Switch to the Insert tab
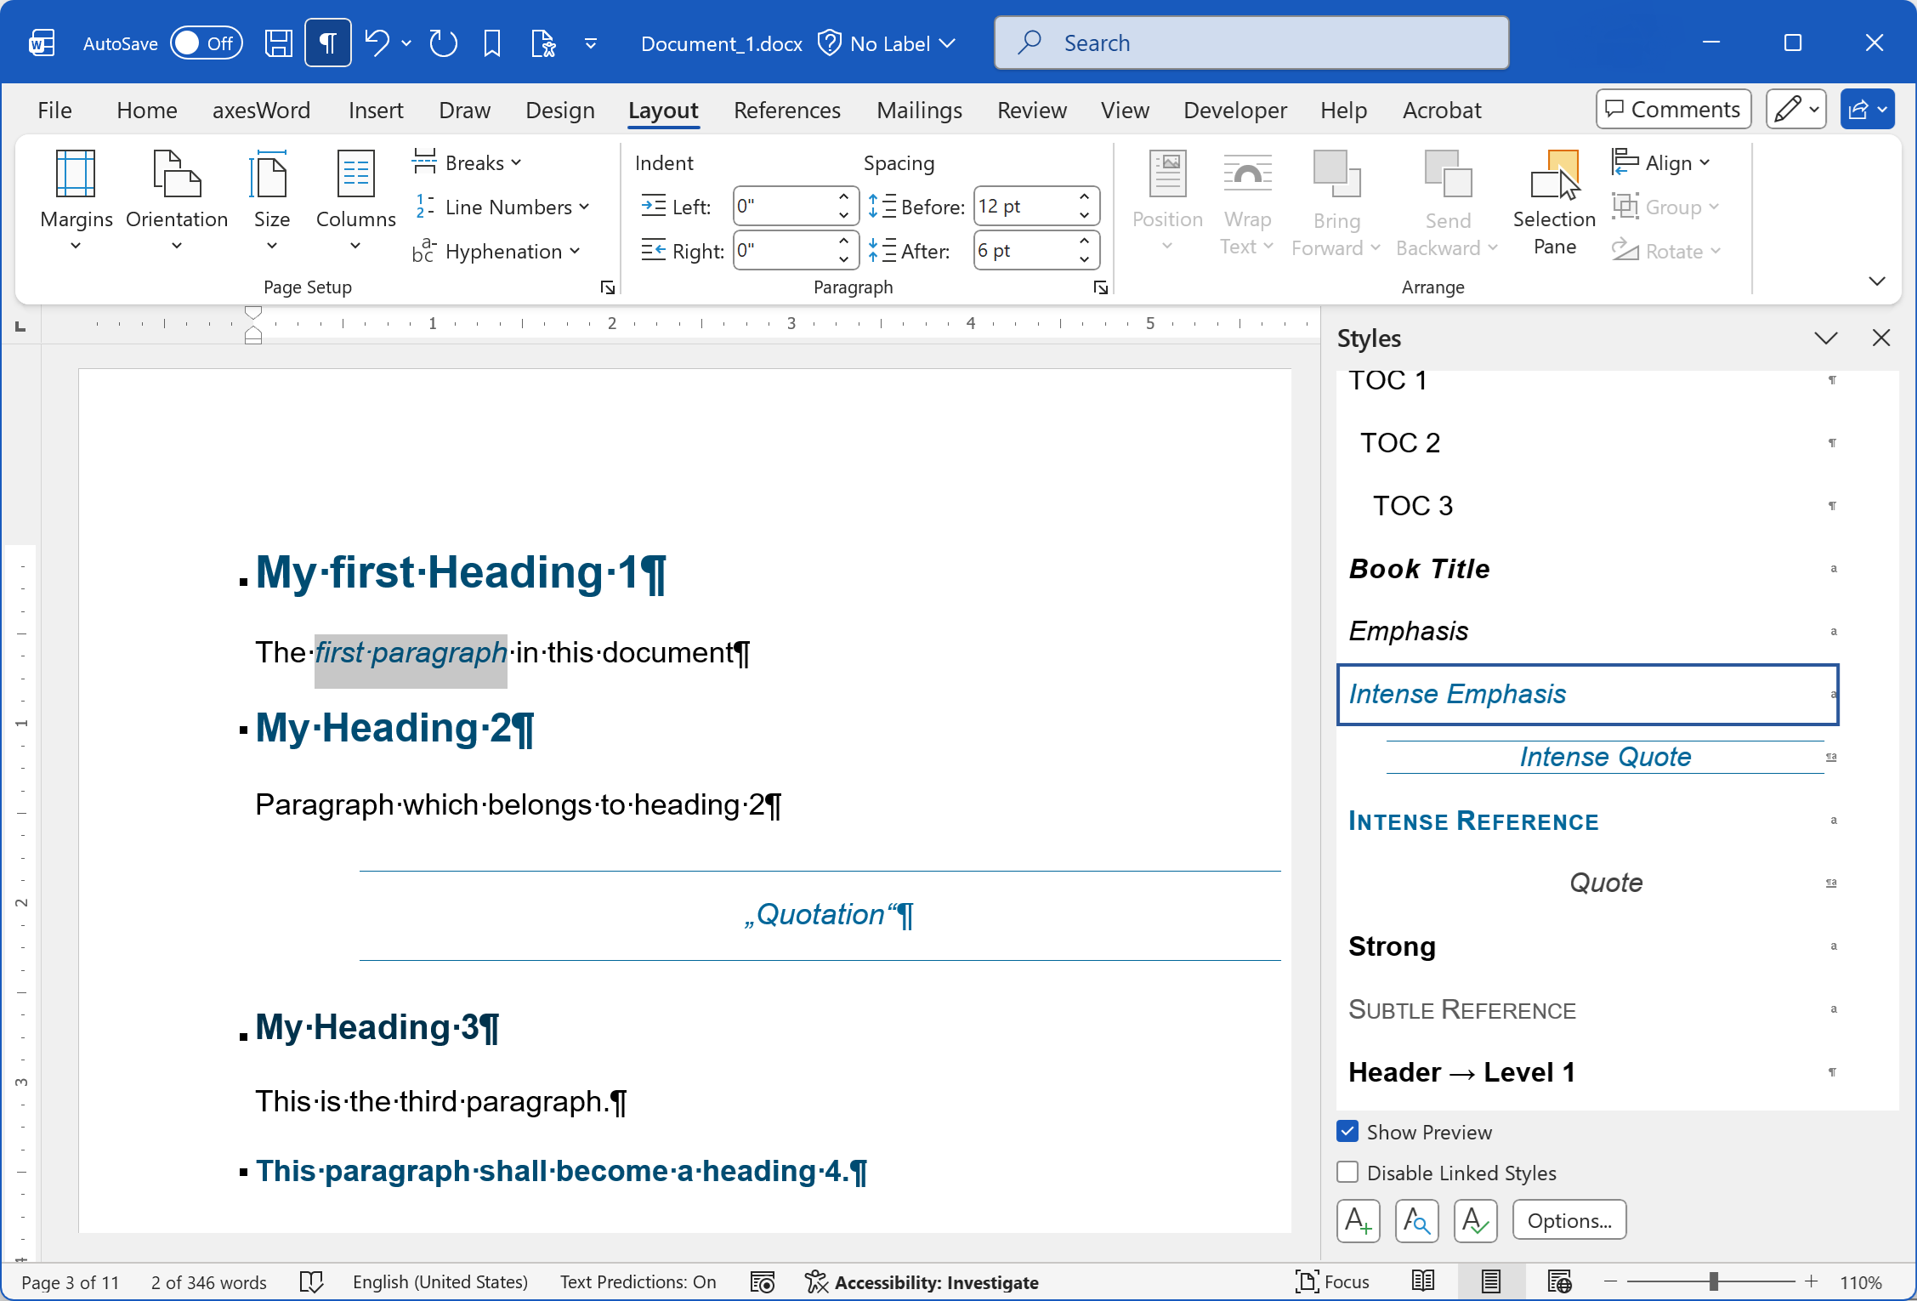This screenshot has width=1917, height=1301. click(x=376, y=110)
